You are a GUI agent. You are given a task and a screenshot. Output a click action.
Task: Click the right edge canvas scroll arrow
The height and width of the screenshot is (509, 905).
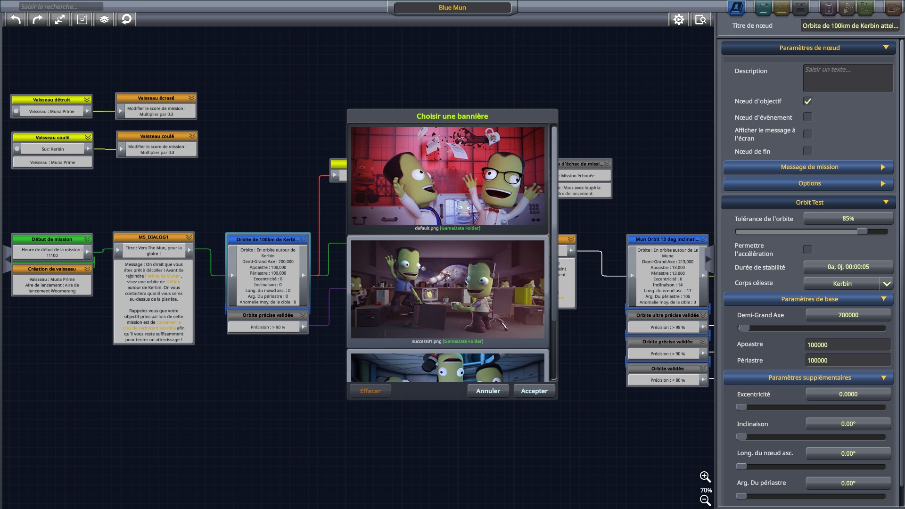708,259
